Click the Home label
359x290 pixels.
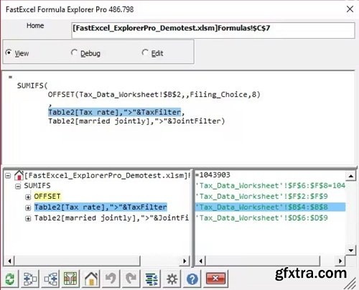pos(35,26)
